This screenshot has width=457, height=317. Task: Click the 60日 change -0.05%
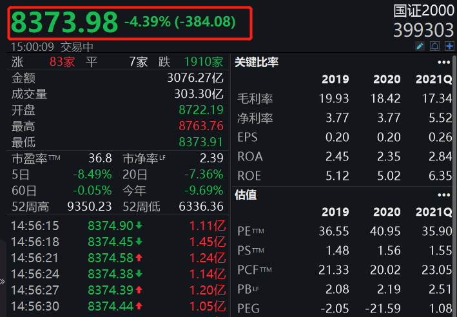click(92, 191)
